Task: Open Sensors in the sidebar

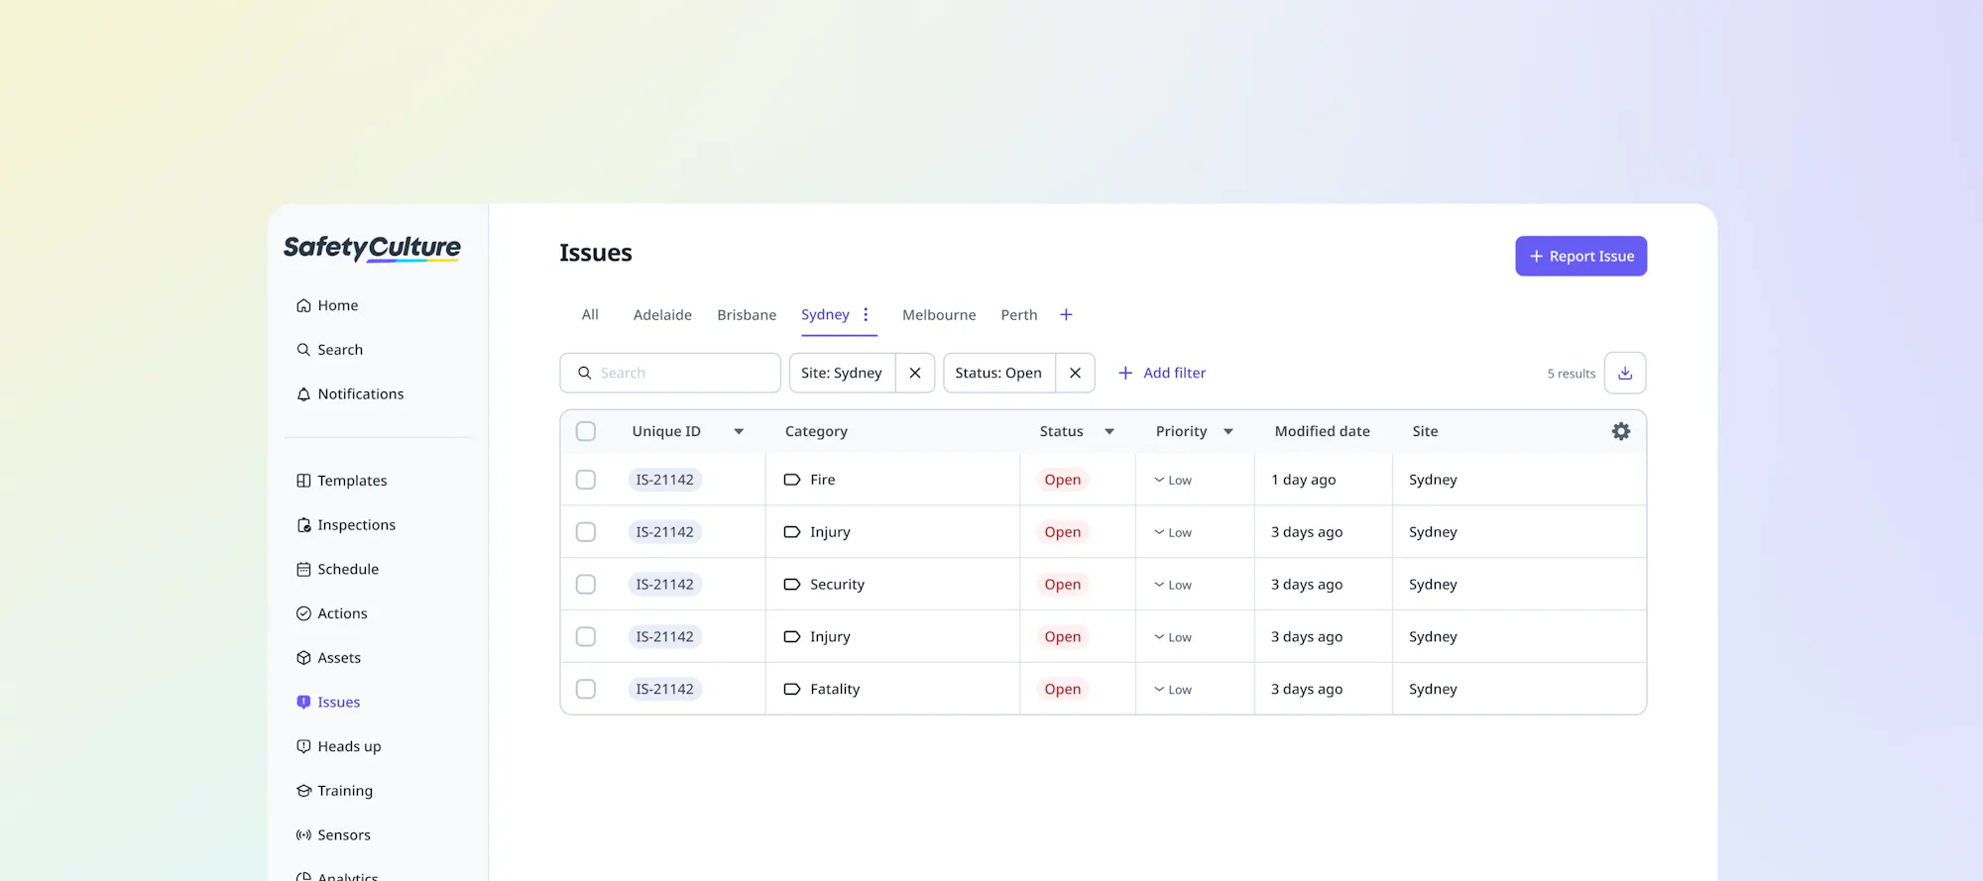Action: (343, 835)
